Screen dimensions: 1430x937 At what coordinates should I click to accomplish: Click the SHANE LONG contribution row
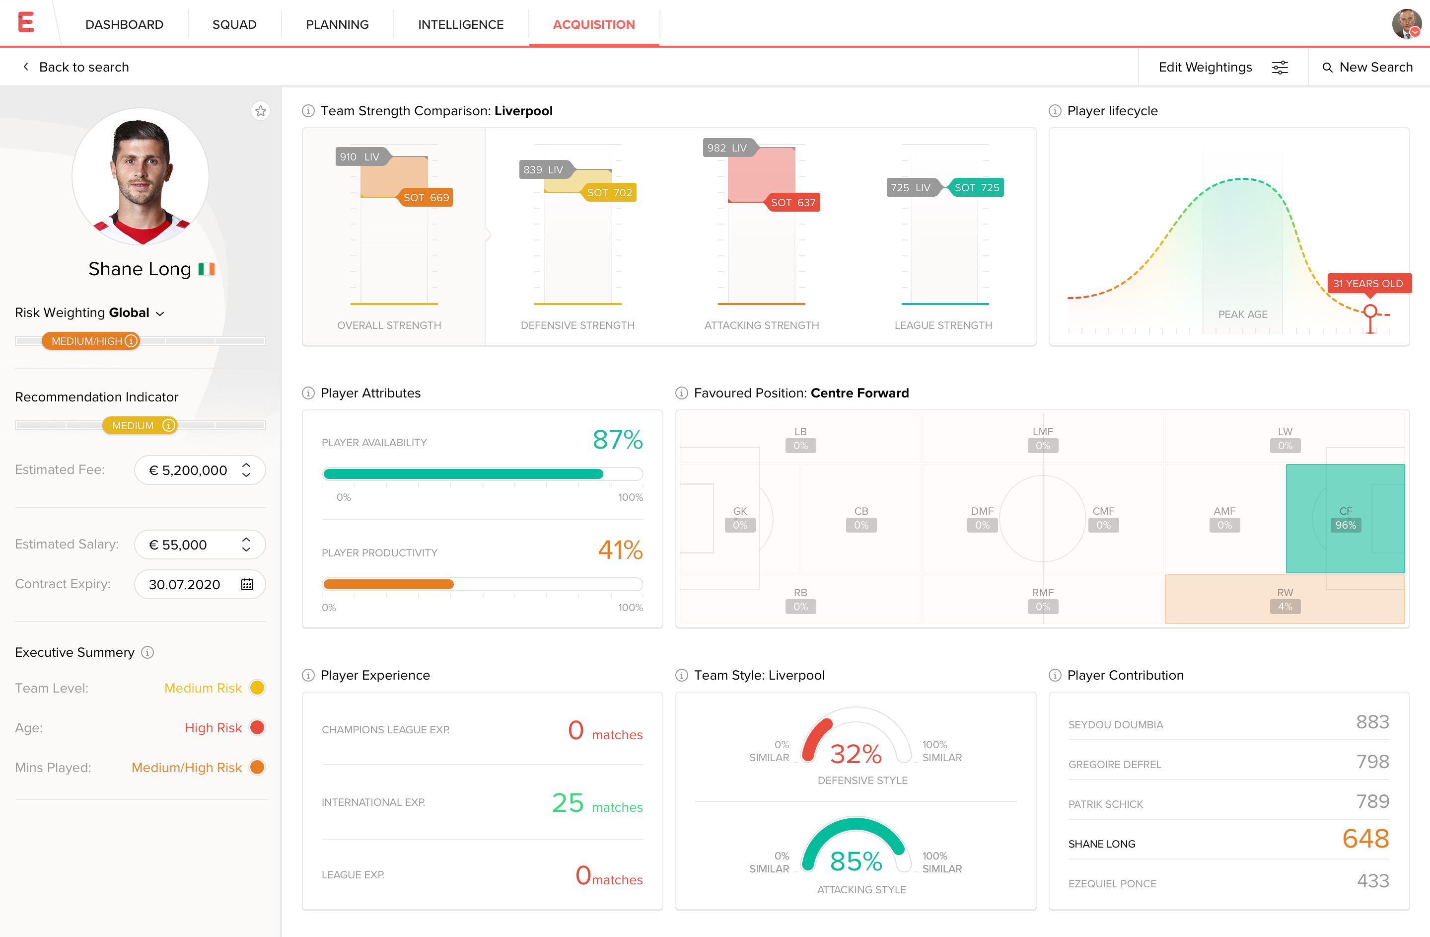[1229, 840]
